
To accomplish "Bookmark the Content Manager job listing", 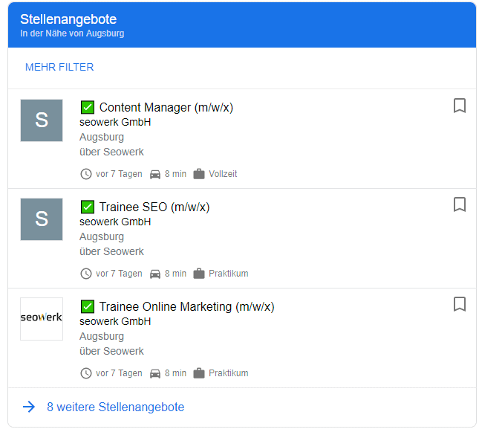I will pyautogui.click(x=460, y=106).
